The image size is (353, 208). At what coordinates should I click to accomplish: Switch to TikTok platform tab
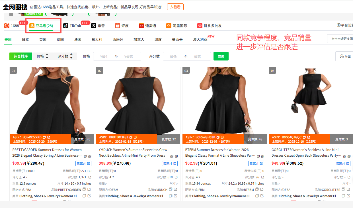click(72, 26)
